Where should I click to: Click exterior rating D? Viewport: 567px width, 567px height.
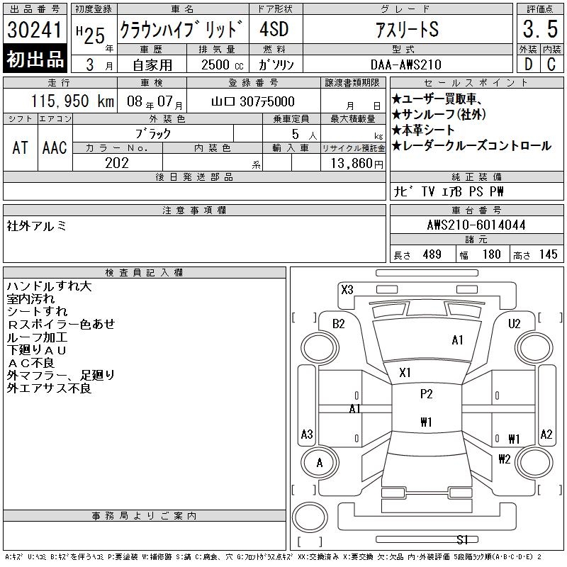pos(528,64)
